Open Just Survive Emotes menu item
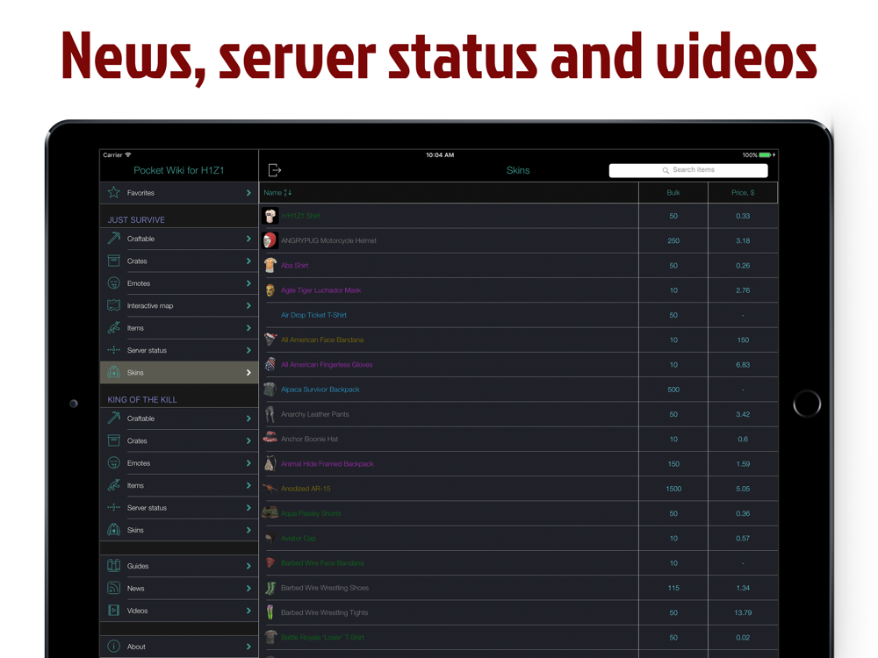This screenshot has height=658, width=878. point(178,283)
